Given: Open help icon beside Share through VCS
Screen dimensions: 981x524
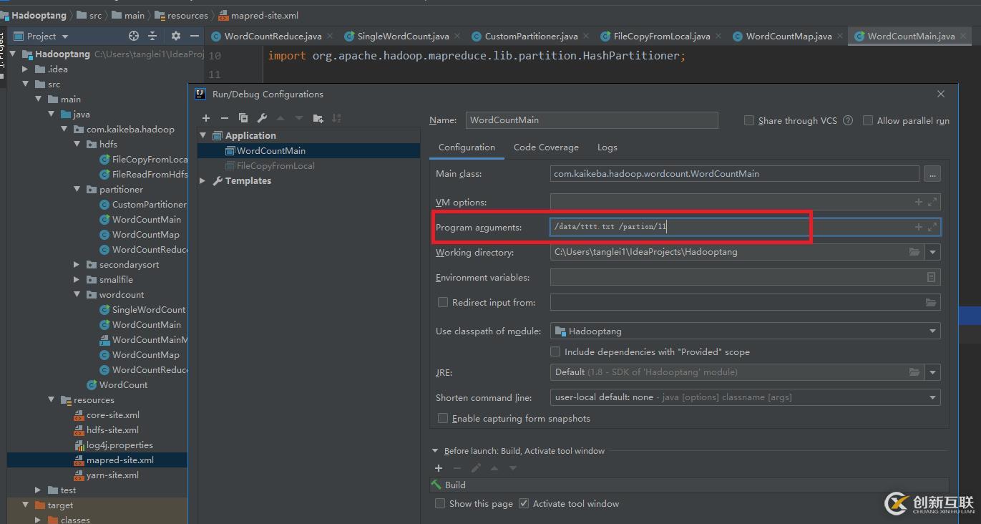Looking at the screenshot, I should (848, 120).
